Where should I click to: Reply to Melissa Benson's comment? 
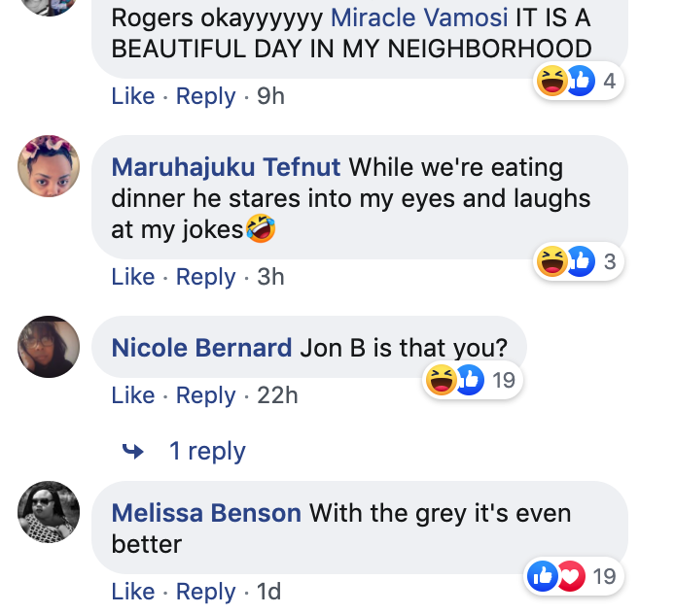[205, 592]
